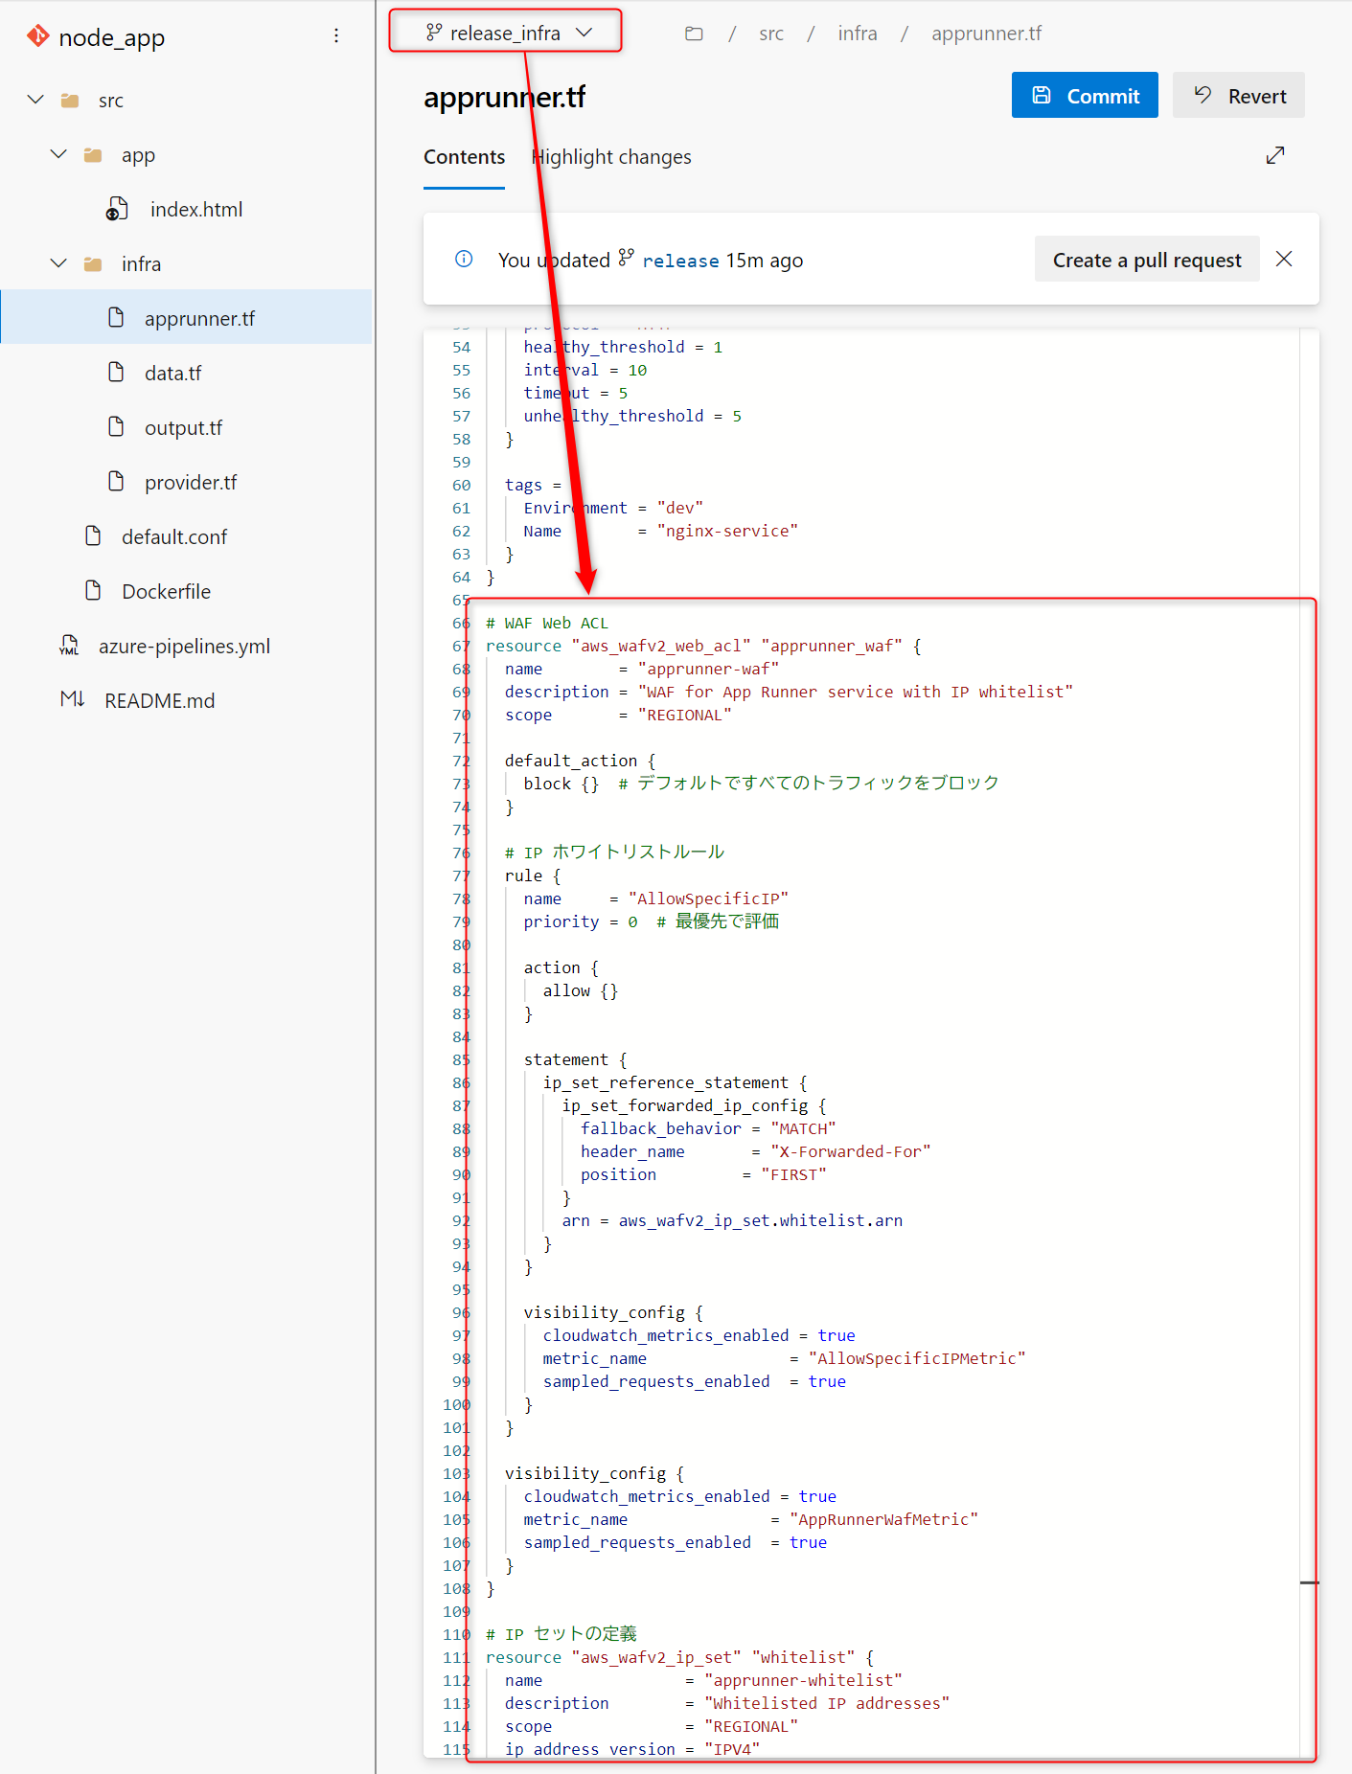The height and width of the screenshot is (1774, 1352).
Task: Click the provider.tf file icon
Action: (116, 482)
